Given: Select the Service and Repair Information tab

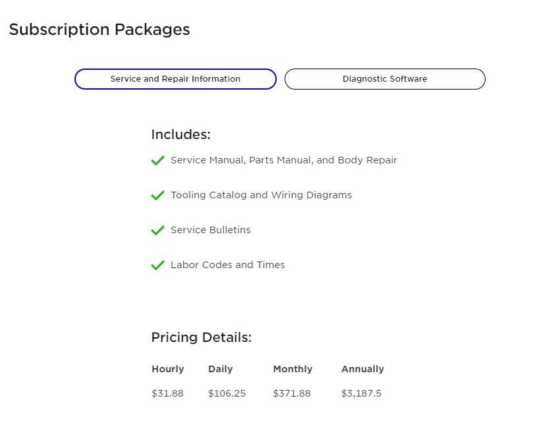Looking at the screenshot, I should (175, 79).
